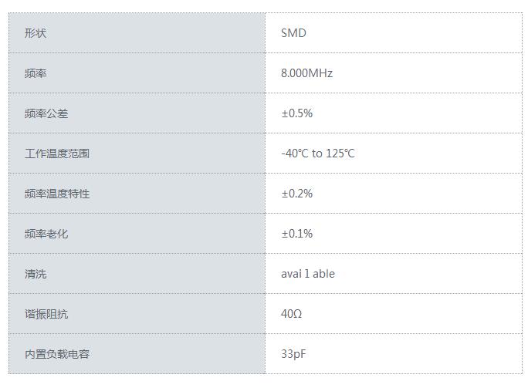The image size is (528, 388).
Task: Click the 内置负载电容 label
Action: (57, 354)
